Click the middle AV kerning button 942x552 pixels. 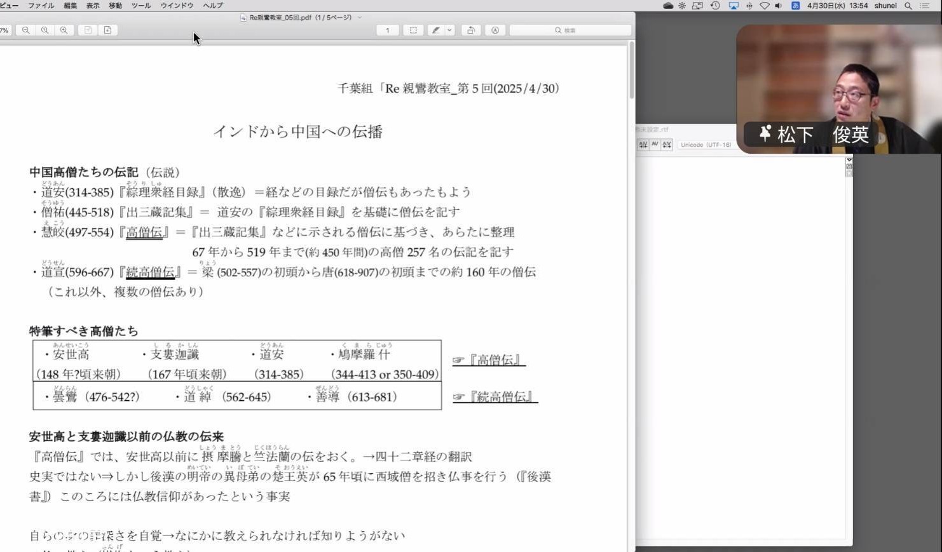[655, 145]
